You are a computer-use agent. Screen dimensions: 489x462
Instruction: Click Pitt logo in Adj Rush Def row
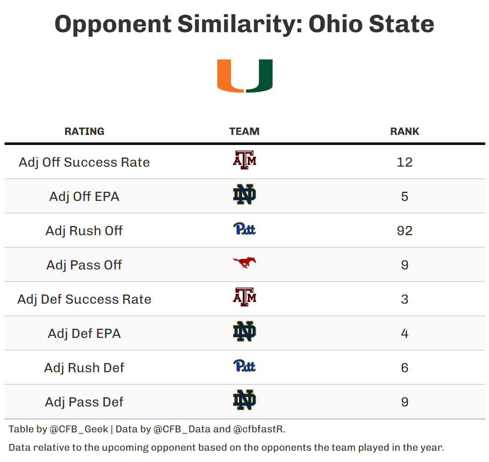click(244, 366)
